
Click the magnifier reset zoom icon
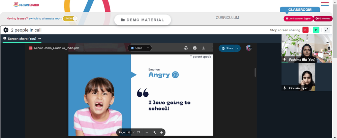(154, 133)
